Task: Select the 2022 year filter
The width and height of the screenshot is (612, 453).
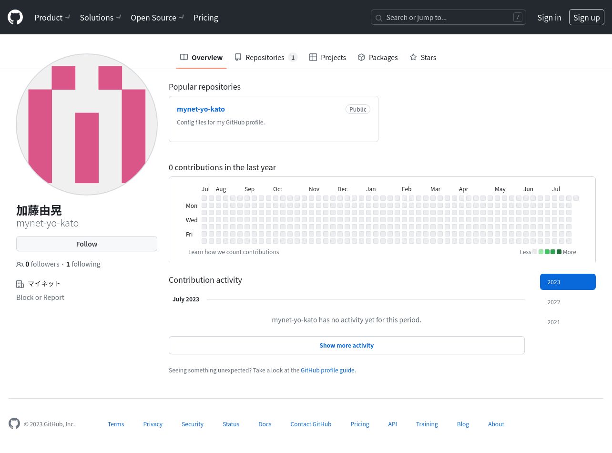Action: (x=568, y=302)
